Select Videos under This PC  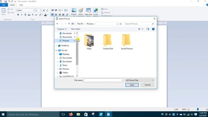[x=65, y=73]
